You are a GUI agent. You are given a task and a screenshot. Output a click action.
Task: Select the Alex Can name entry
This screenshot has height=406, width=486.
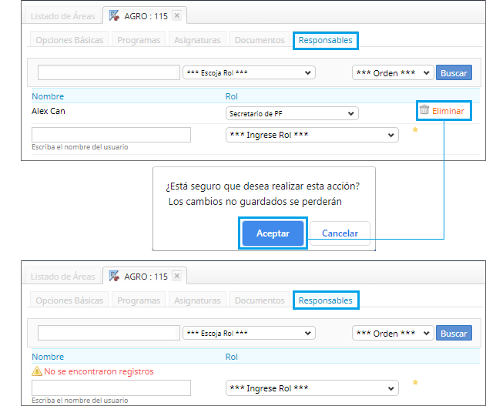point(49,111)
